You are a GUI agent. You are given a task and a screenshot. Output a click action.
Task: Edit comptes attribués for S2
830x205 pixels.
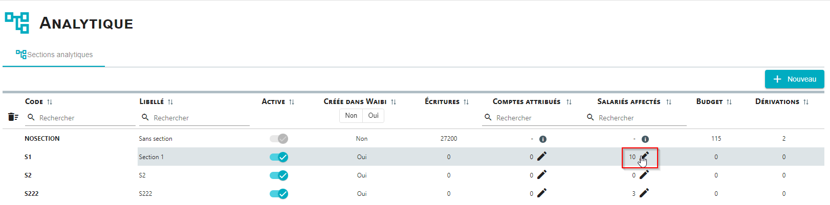pos(542,174)
